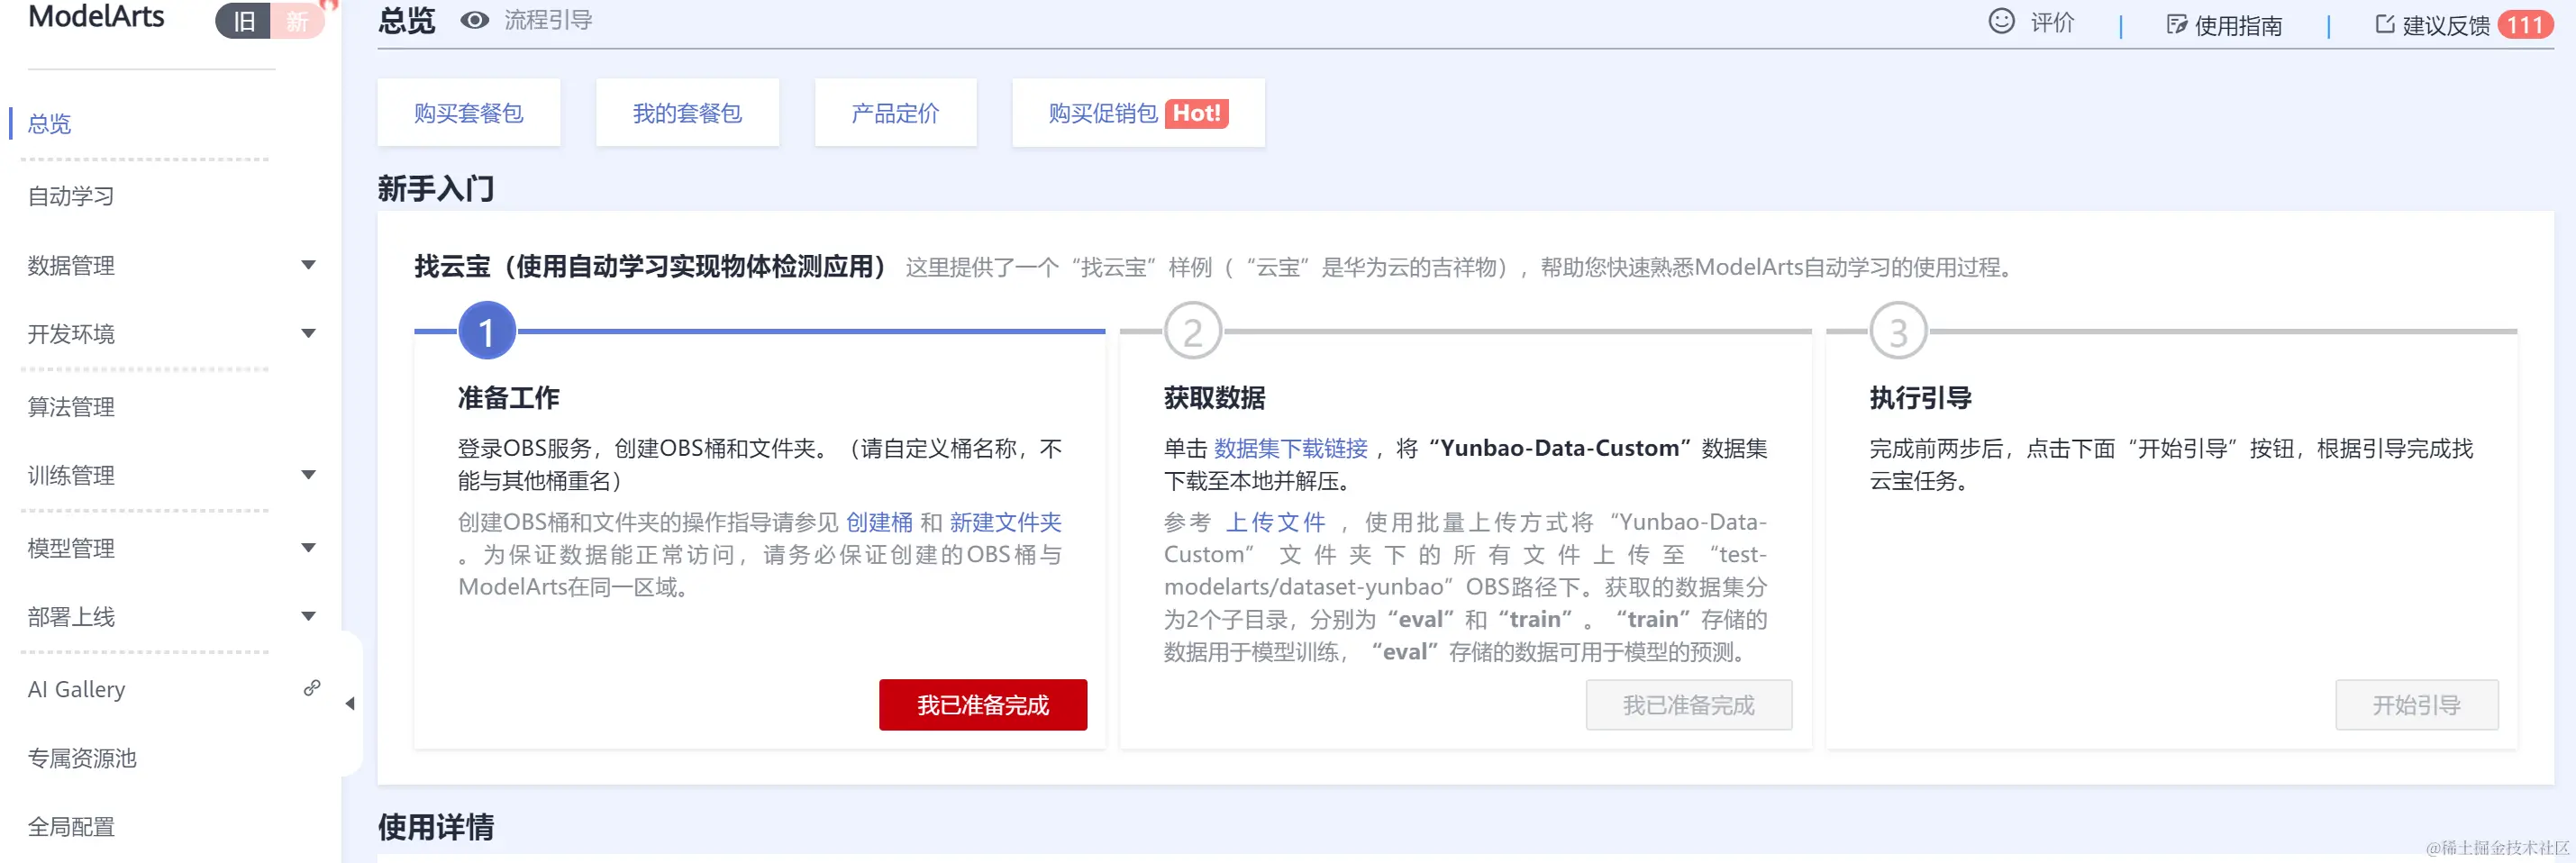
Task: Click the 购买促销包 Hot! card
Action: [1138, 113]
